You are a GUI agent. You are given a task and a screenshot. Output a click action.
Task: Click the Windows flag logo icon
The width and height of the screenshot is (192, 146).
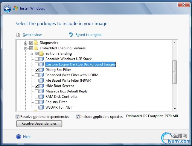coord(16,8)
